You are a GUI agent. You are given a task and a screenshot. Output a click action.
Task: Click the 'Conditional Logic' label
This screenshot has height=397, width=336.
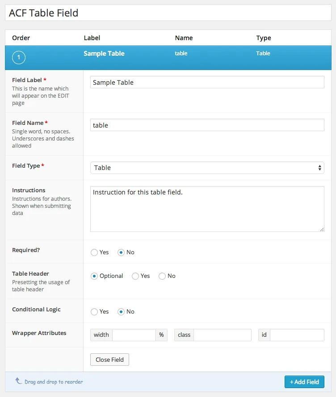(36, 310)
